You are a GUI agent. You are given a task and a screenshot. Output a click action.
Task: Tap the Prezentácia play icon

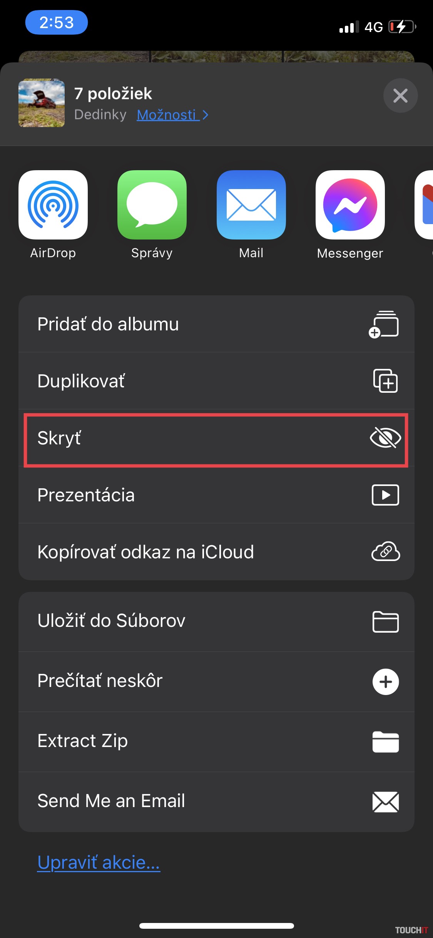(x=385, y=495)
